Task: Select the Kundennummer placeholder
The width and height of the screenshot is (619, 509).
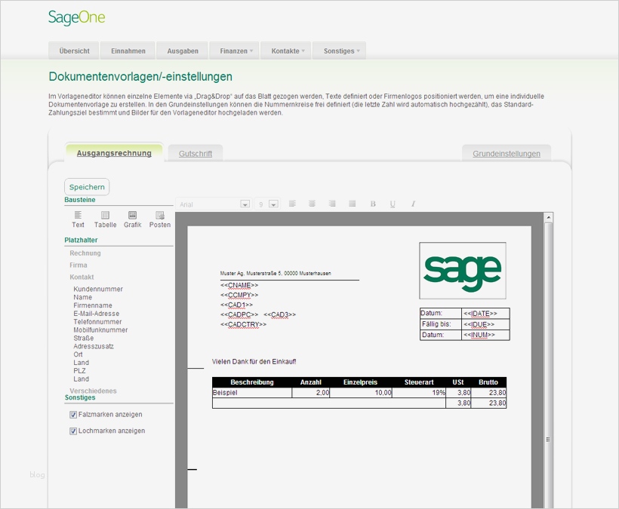Action: tap(98, 289)
